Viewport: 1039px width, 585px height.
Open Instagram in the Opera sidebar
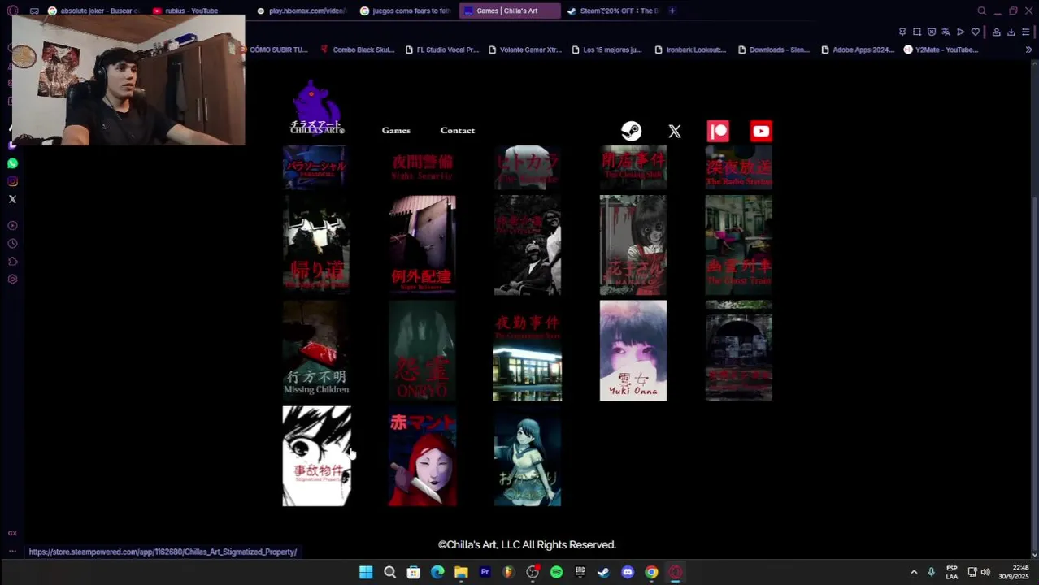(x=12, y=181)
